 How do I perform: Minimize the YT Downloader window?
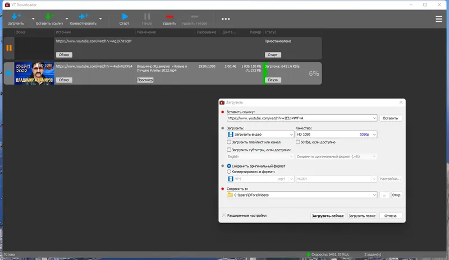tap(411, 5)
